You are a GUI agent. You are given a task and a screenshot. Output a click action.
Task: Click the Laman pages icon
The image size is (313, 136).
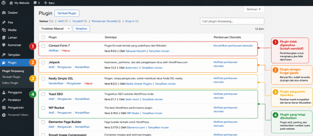[4, 37]
